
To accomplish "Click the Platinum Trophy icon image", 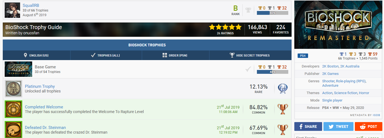I will [x=13, y=89].
